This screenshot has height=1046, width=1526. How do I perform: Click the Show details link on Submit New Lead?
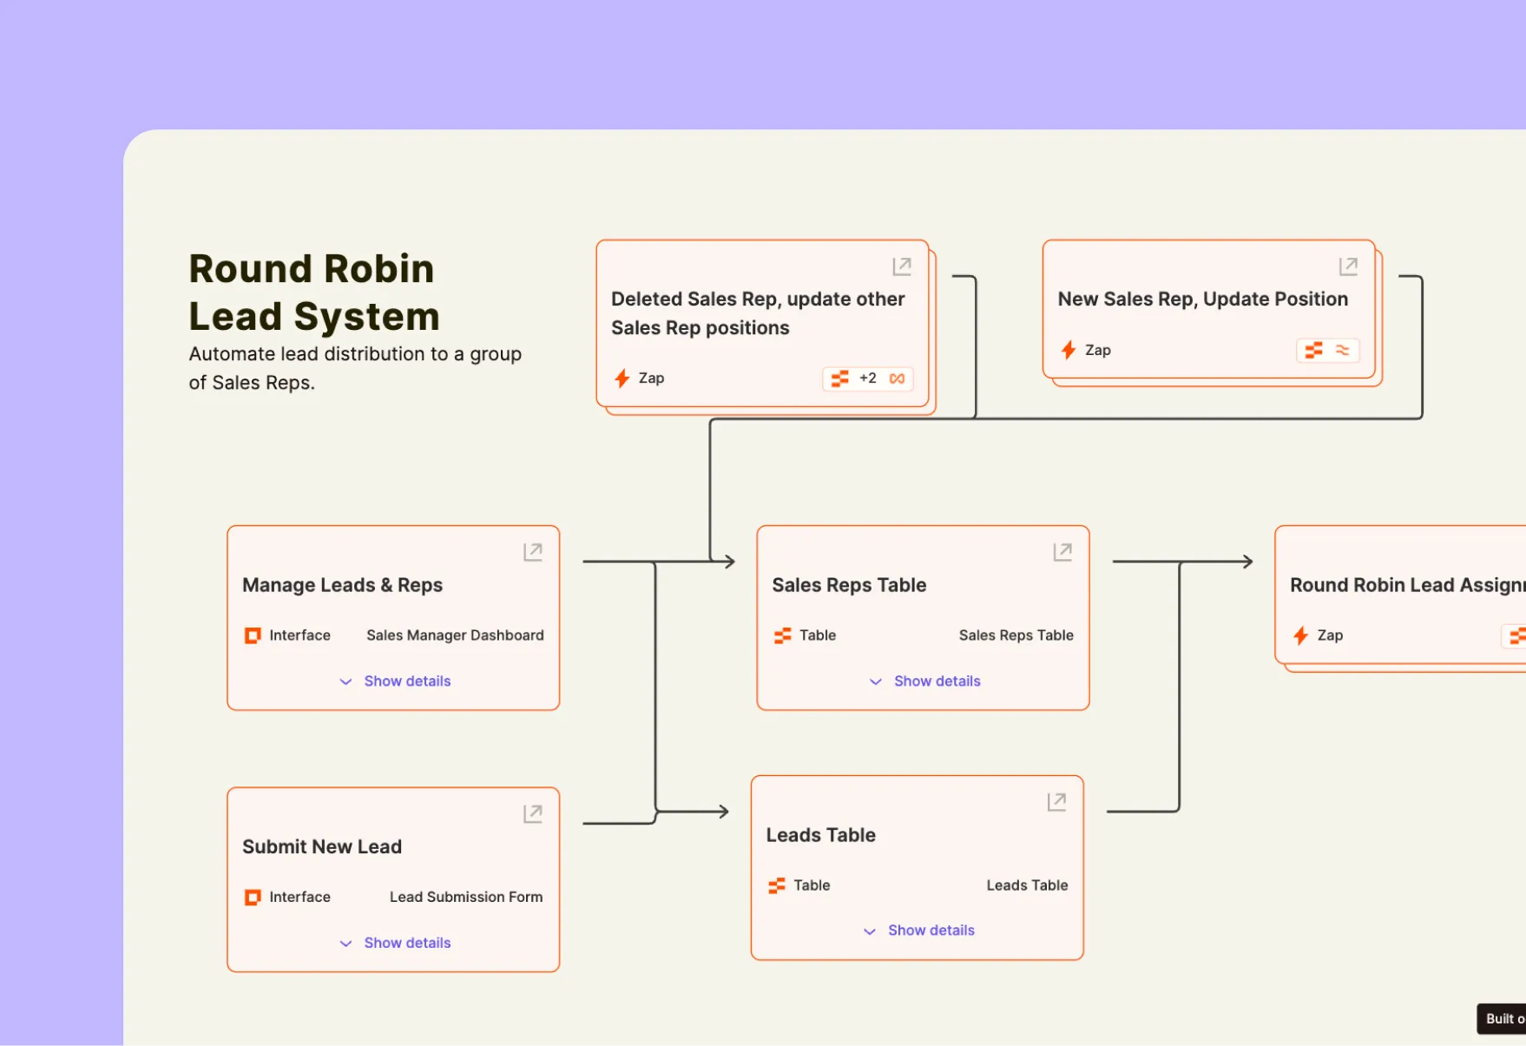click(406, 942)
